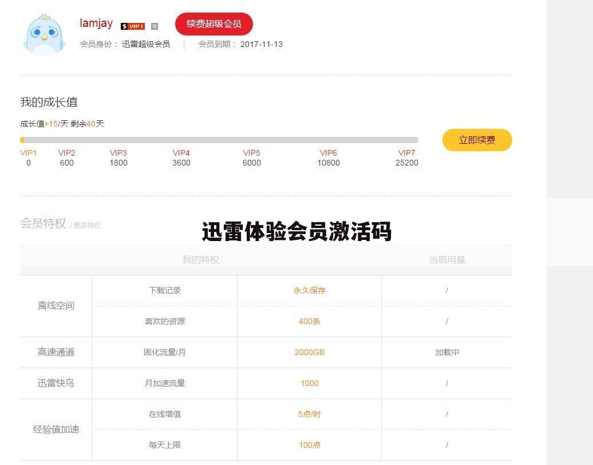Click the 离线空间 row category cell
Image resolution: width=593 pixels, height=465 pixels.
(x=56, y=306)
